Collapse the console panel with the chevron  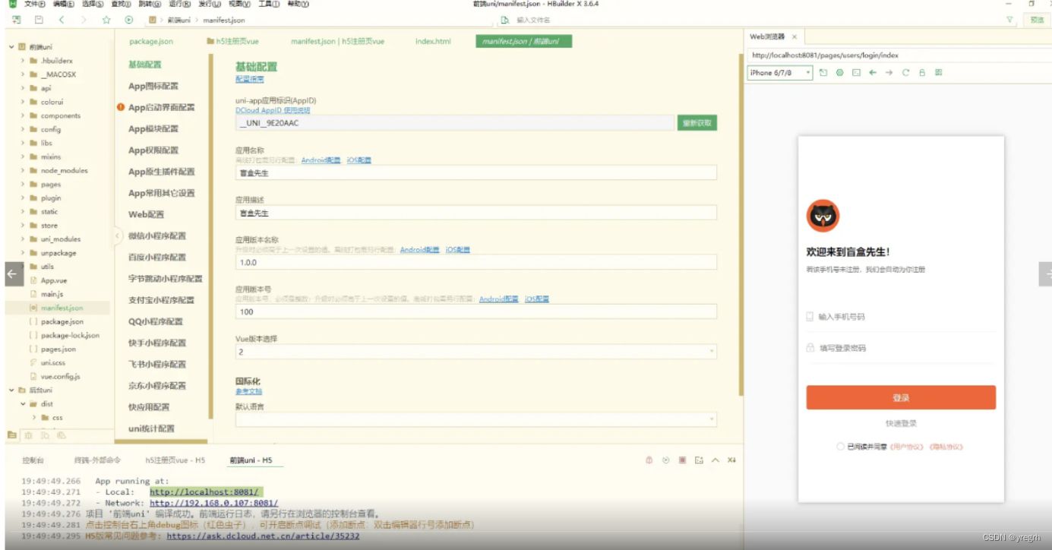click(716, 460)
